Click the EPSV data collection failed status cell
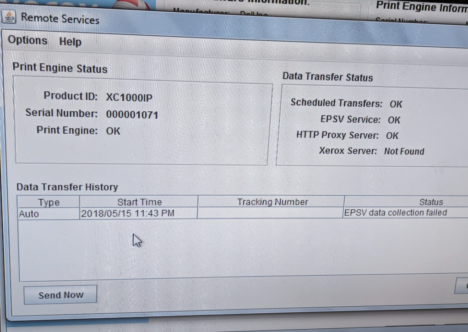 point(406,212)
